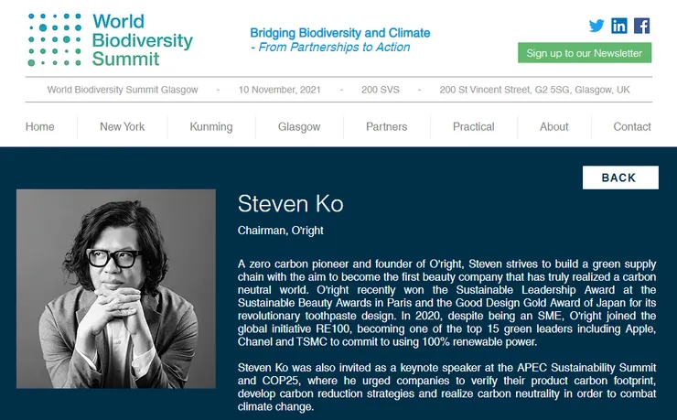Open the New York menu item
Viewport: 677px width, 420px height.
pyautogui.click(x=123, y=127)
